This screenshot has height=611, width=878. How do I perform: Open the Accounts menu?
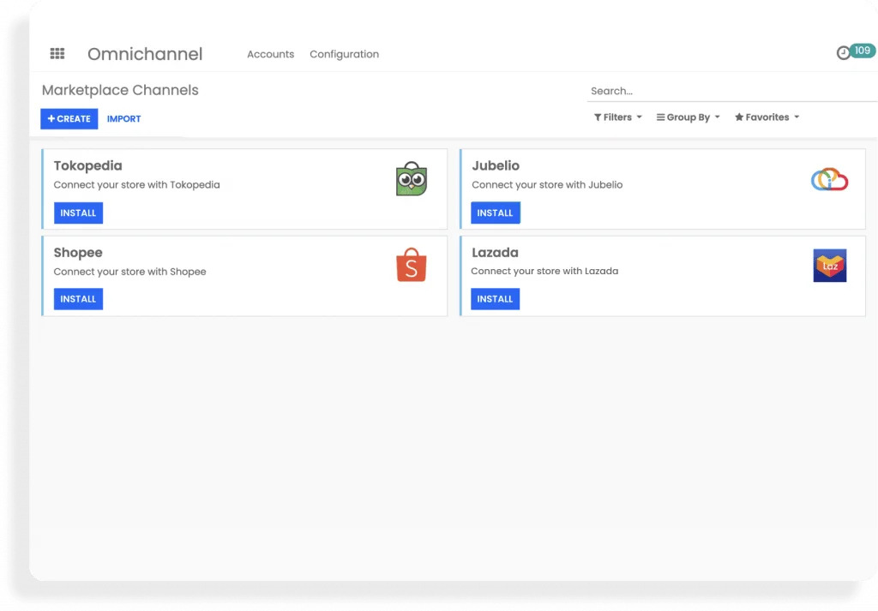[270, 54]
